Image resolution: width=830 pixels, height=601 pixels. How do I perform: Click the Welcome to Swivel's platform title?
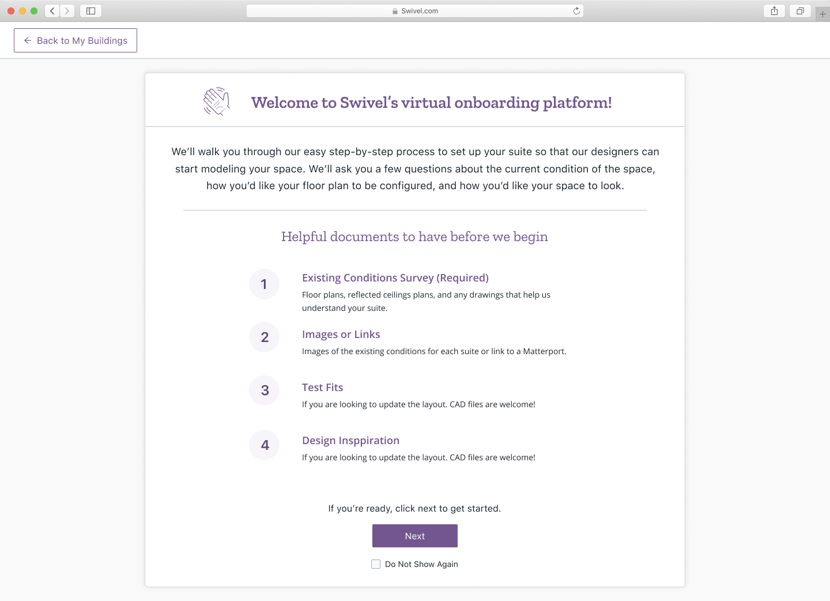(x=432, y=103)
